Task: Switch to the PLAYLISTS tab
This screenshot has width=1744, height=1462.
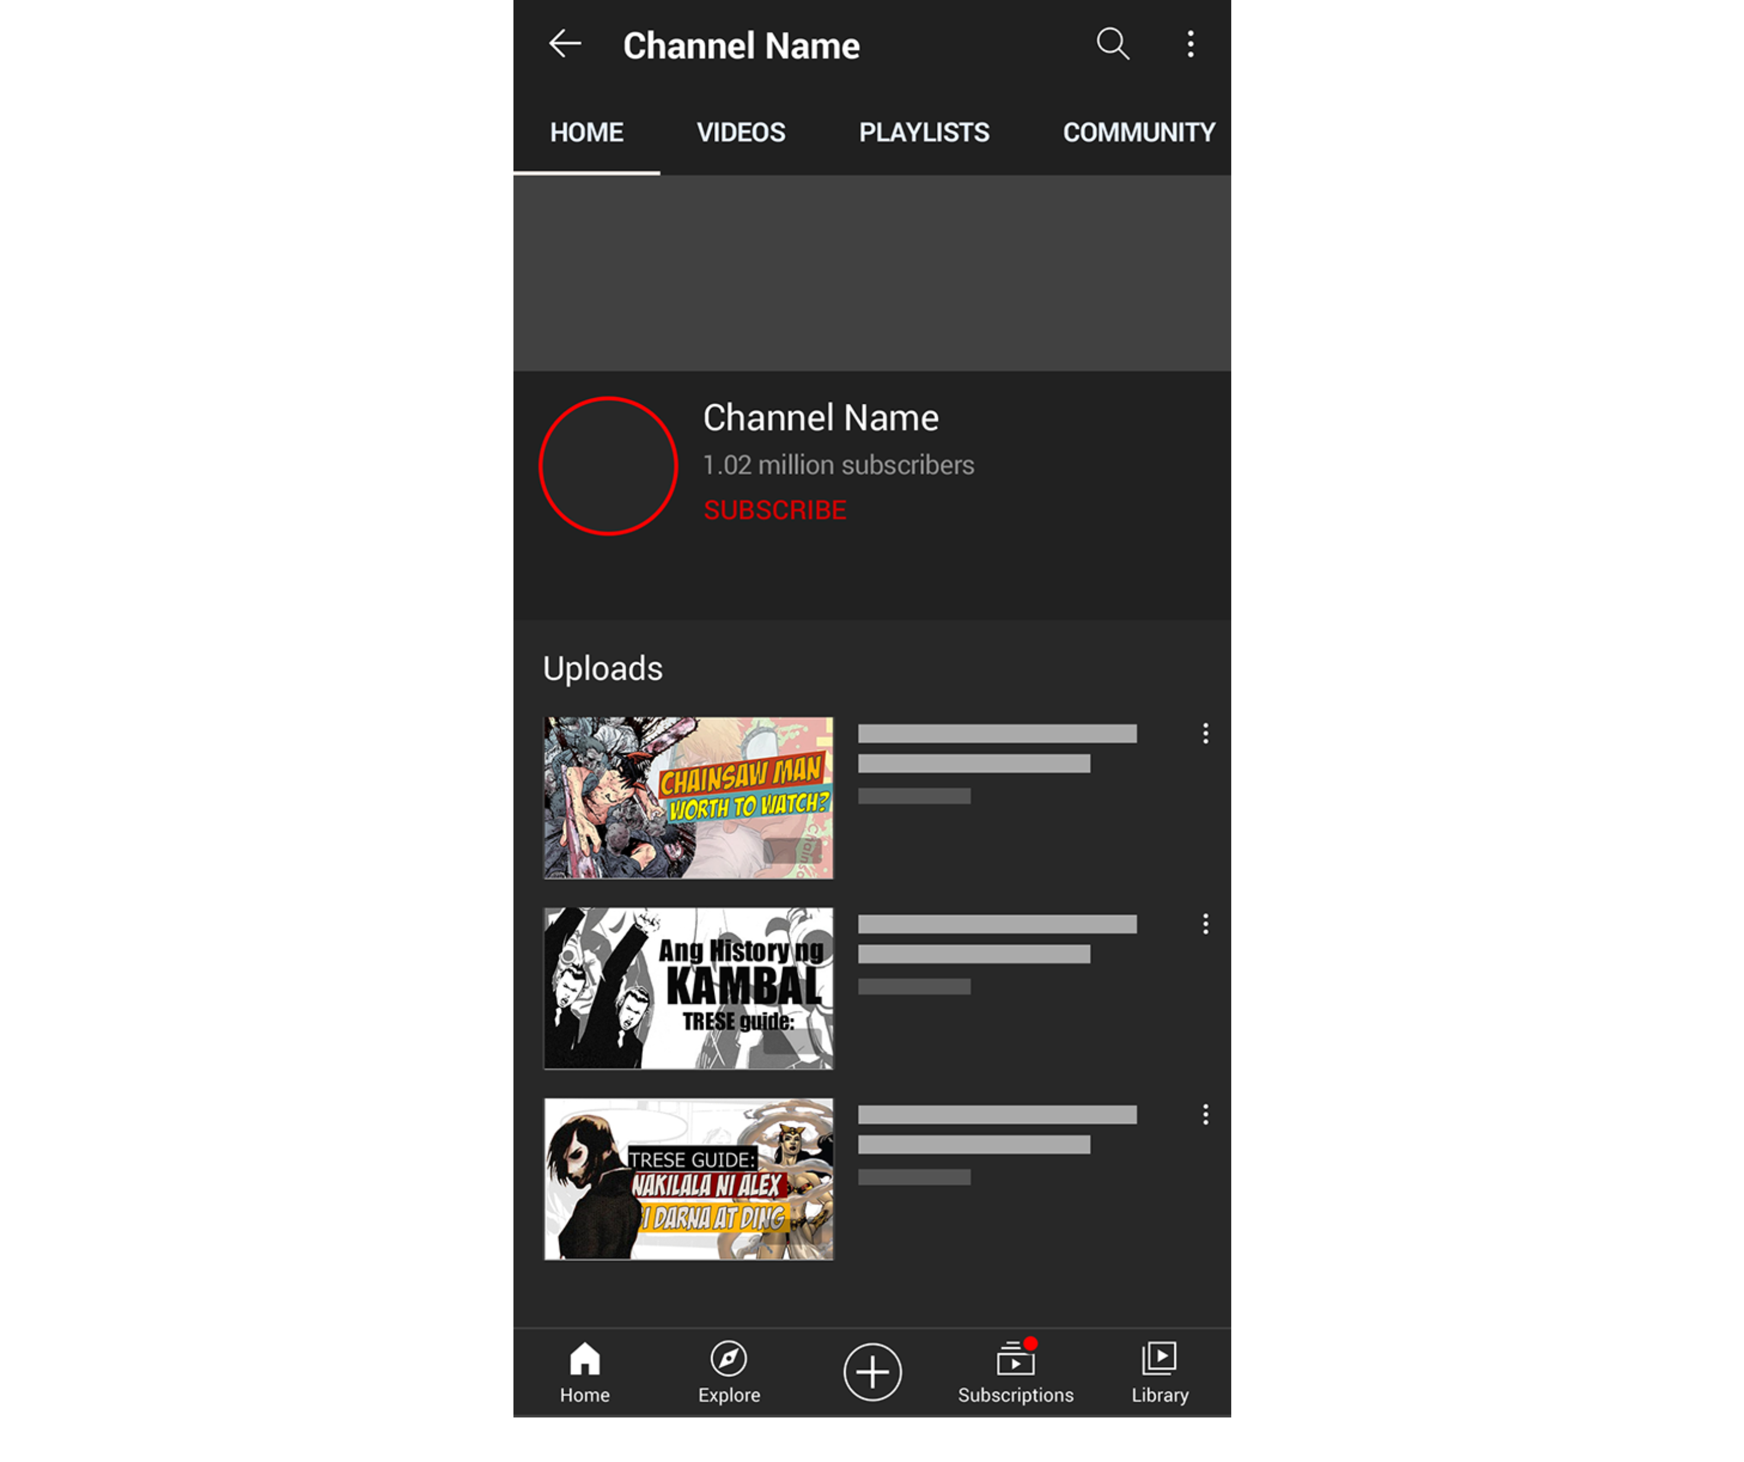Action: coord(924,132)
